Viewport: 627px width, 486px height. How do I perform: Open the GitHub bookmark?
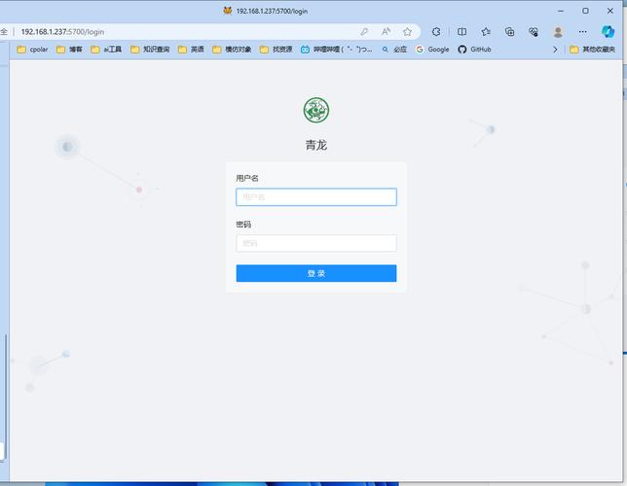pos(475,50)
